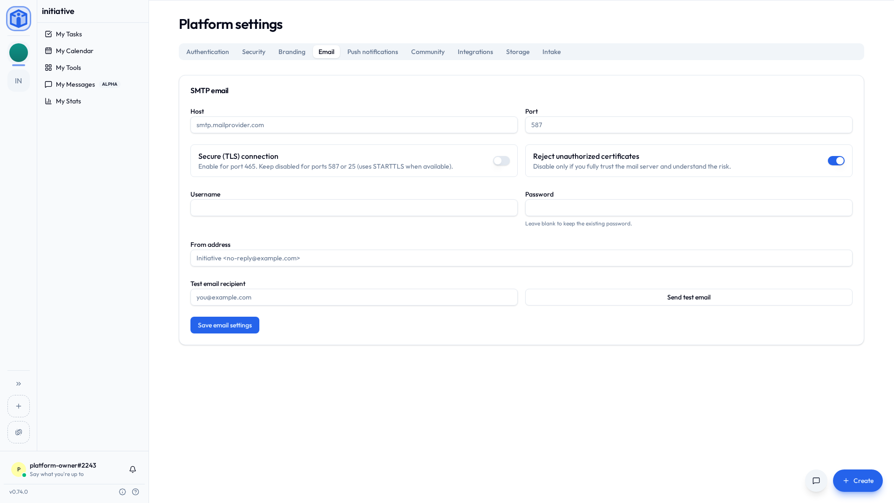This screenshot has height=503, width=894.
Task: Switch to the Authentication tab
Action: point(208,52)
